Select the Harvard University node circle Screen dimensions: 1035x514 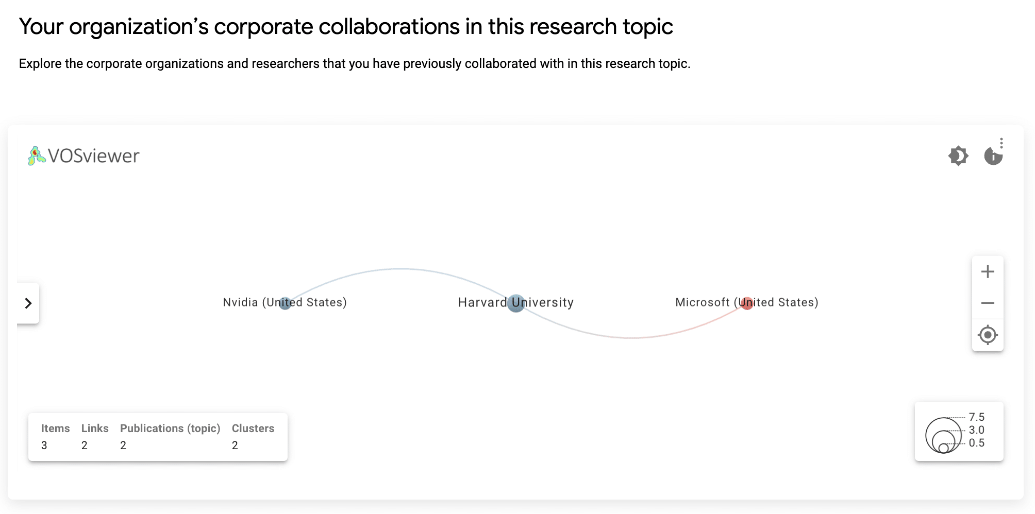tap(515, 303)
